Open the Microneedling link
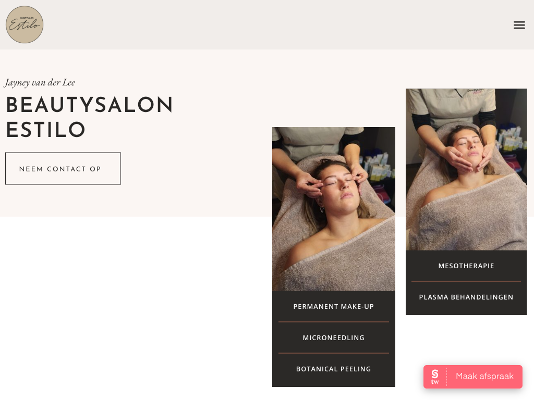This screenshot has width=534, height=400. tap(333, 337)
